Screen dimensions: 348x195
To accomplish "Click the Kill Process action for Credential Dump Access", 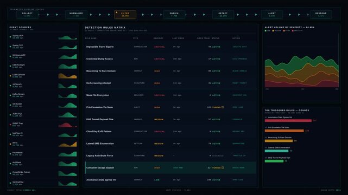I will 240,59.
